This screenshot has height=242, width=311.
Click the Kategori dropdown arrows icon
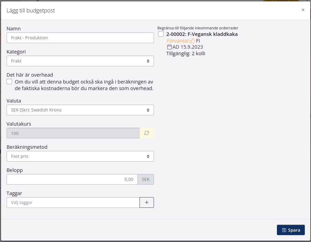pyautogui.click(x=148, y=61)
